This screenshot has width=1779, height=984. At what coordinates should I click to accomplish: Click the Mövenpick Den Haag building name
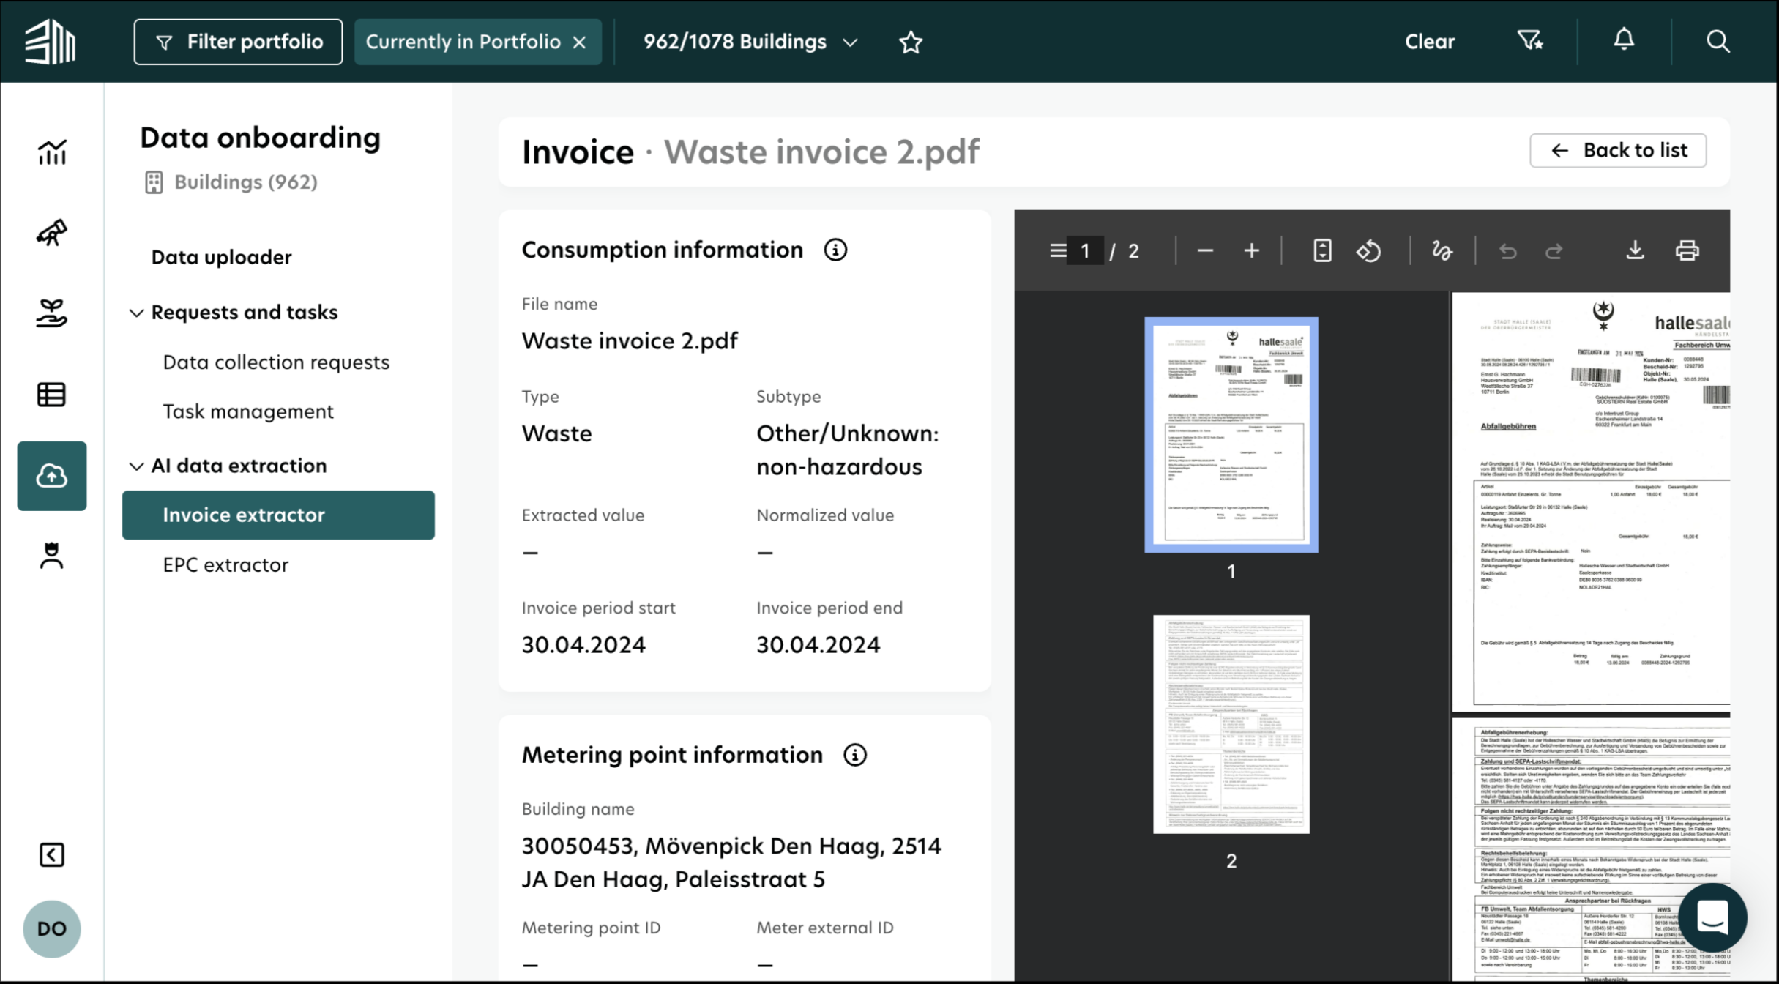pyautogui.click(x=731, y=862)
